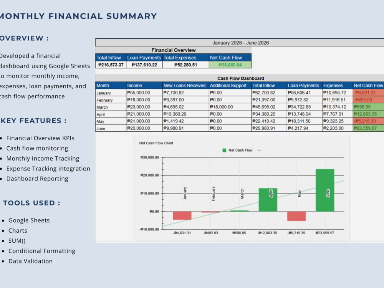Click the Monthly Financial Summary title
384x288 pixels.
(78, 16)
